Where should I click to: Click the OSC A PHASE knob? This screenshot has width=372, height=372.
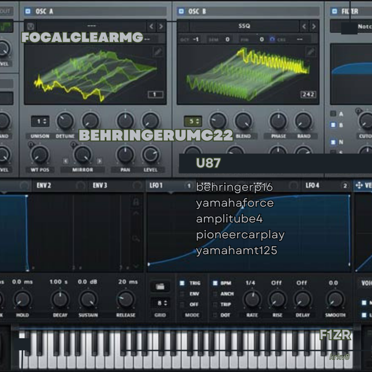[125, 121]
